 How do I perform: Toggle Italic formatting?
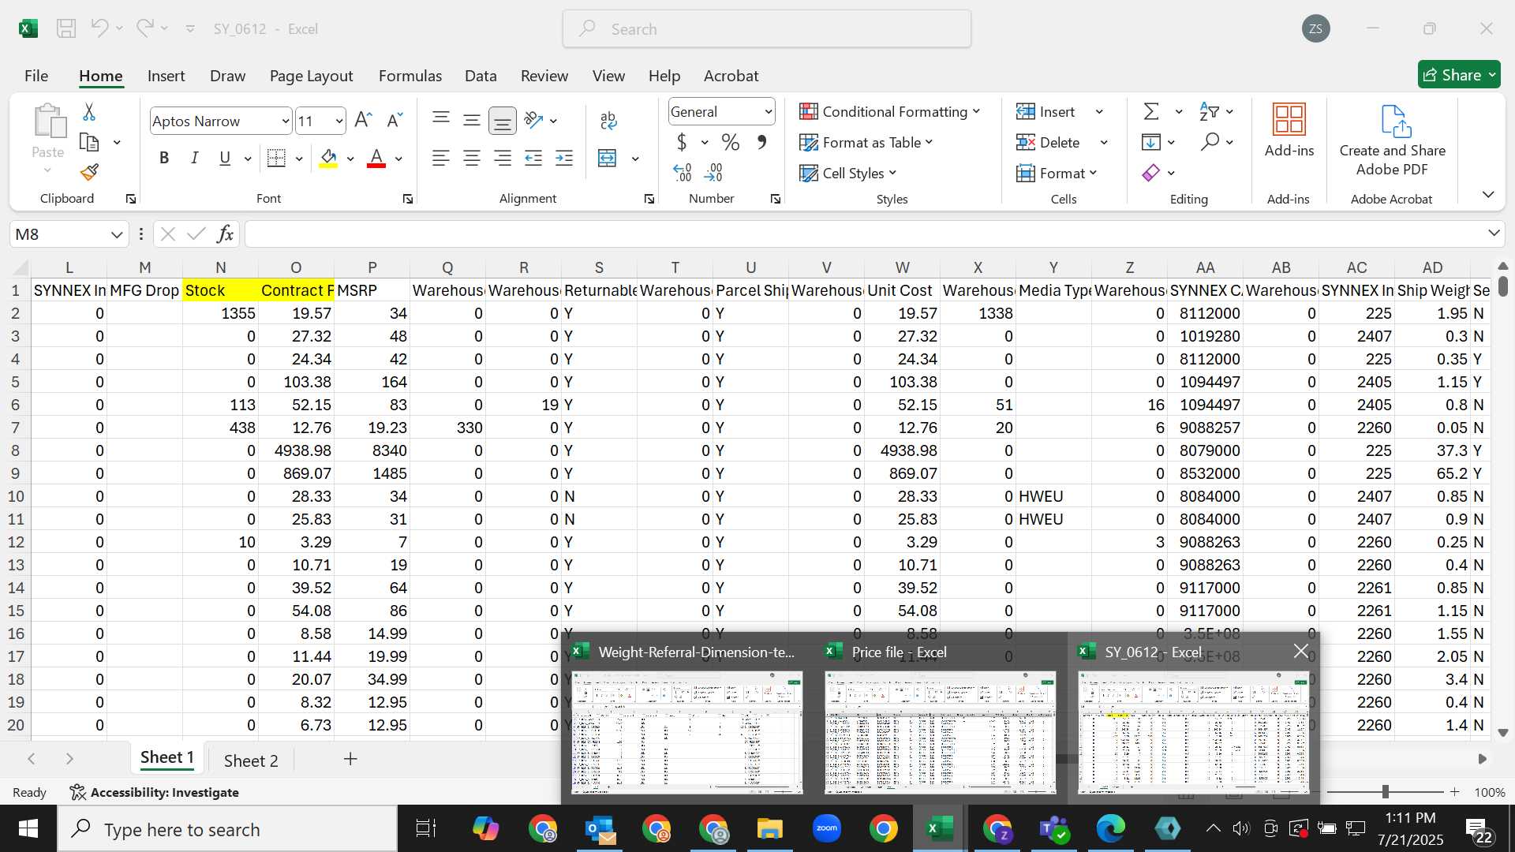(195, 159)
